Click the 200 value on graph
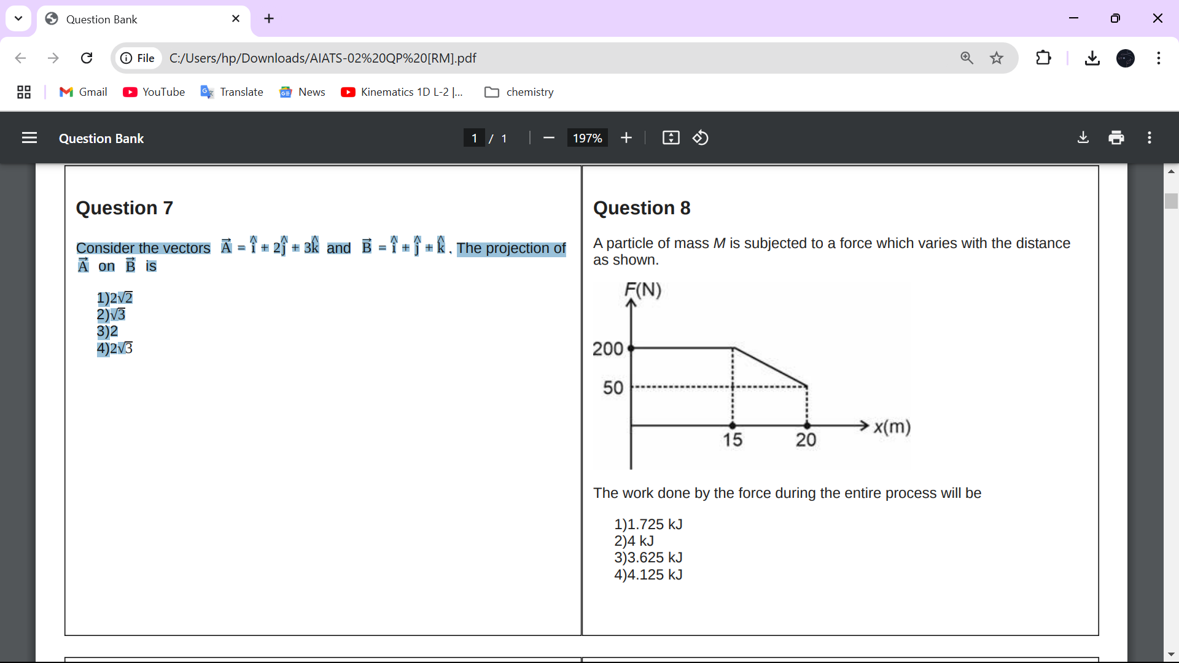The width and height of the screenshot is (1179, 663). [608, 349]
